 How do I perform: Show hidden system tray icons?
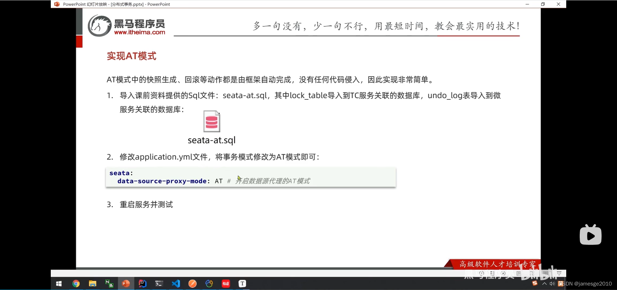[544, 284]
